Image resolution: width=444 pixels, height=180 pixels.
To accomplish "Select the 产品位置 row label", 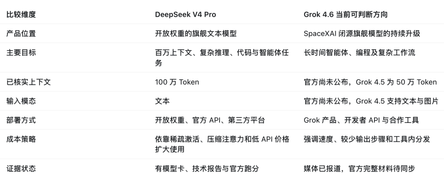I will [x=21, y=33].
